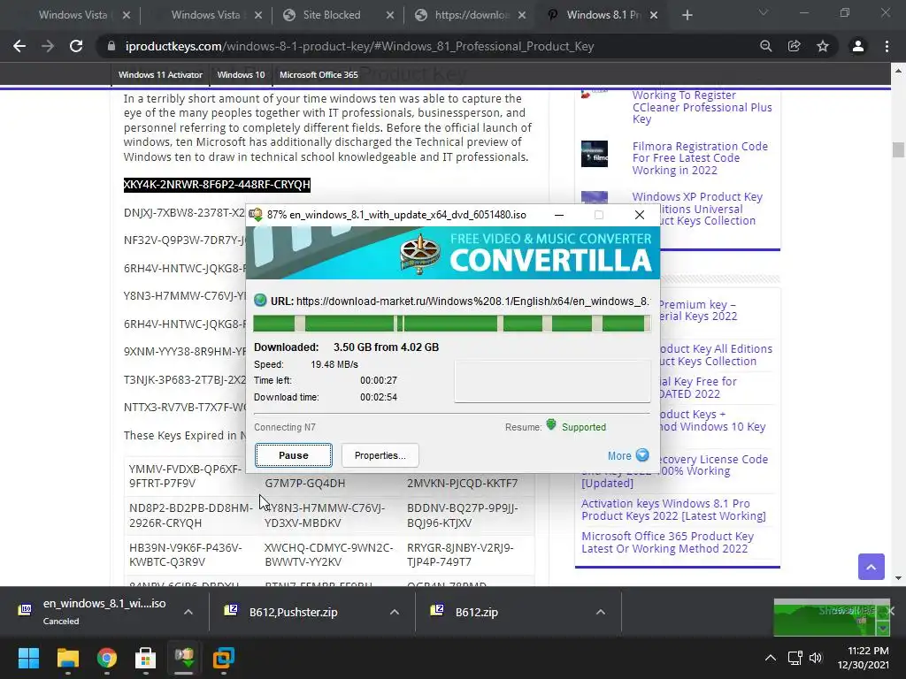This screenshot has width=906, height=679.
Task: Open VirtualBox-style taskbar icon
Action: [x=223, y=658]
